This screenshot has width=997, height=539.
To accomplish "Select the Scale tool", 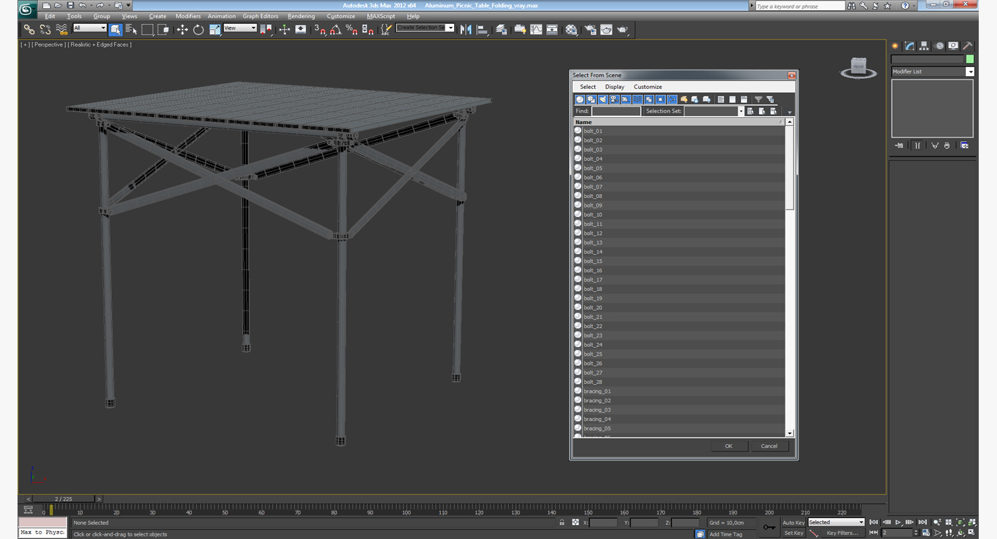I will [214, 30].
